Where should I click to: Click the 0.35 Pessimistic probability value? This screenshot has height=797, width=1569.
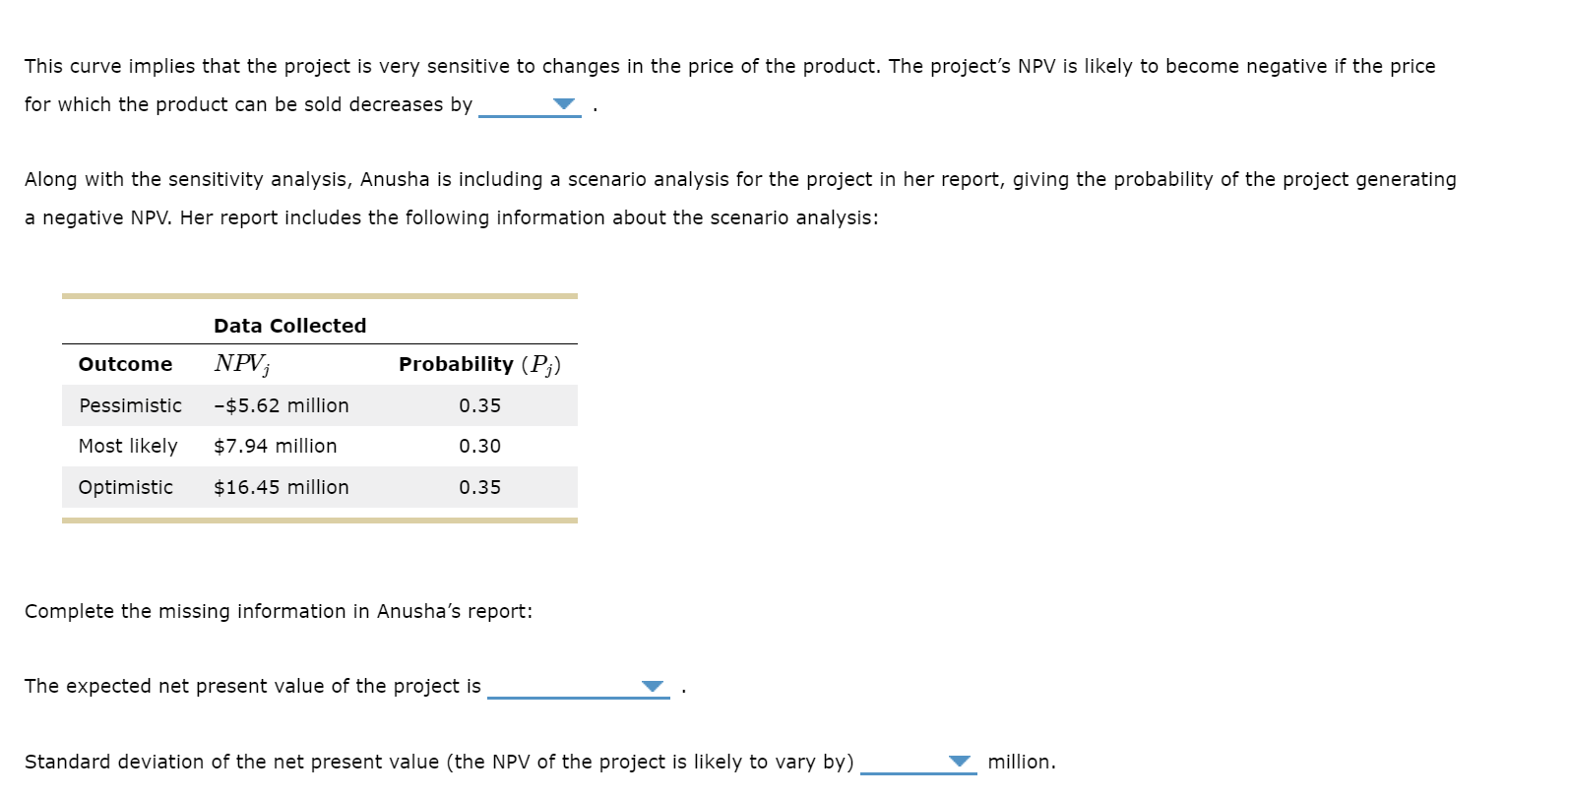(479, 404)
